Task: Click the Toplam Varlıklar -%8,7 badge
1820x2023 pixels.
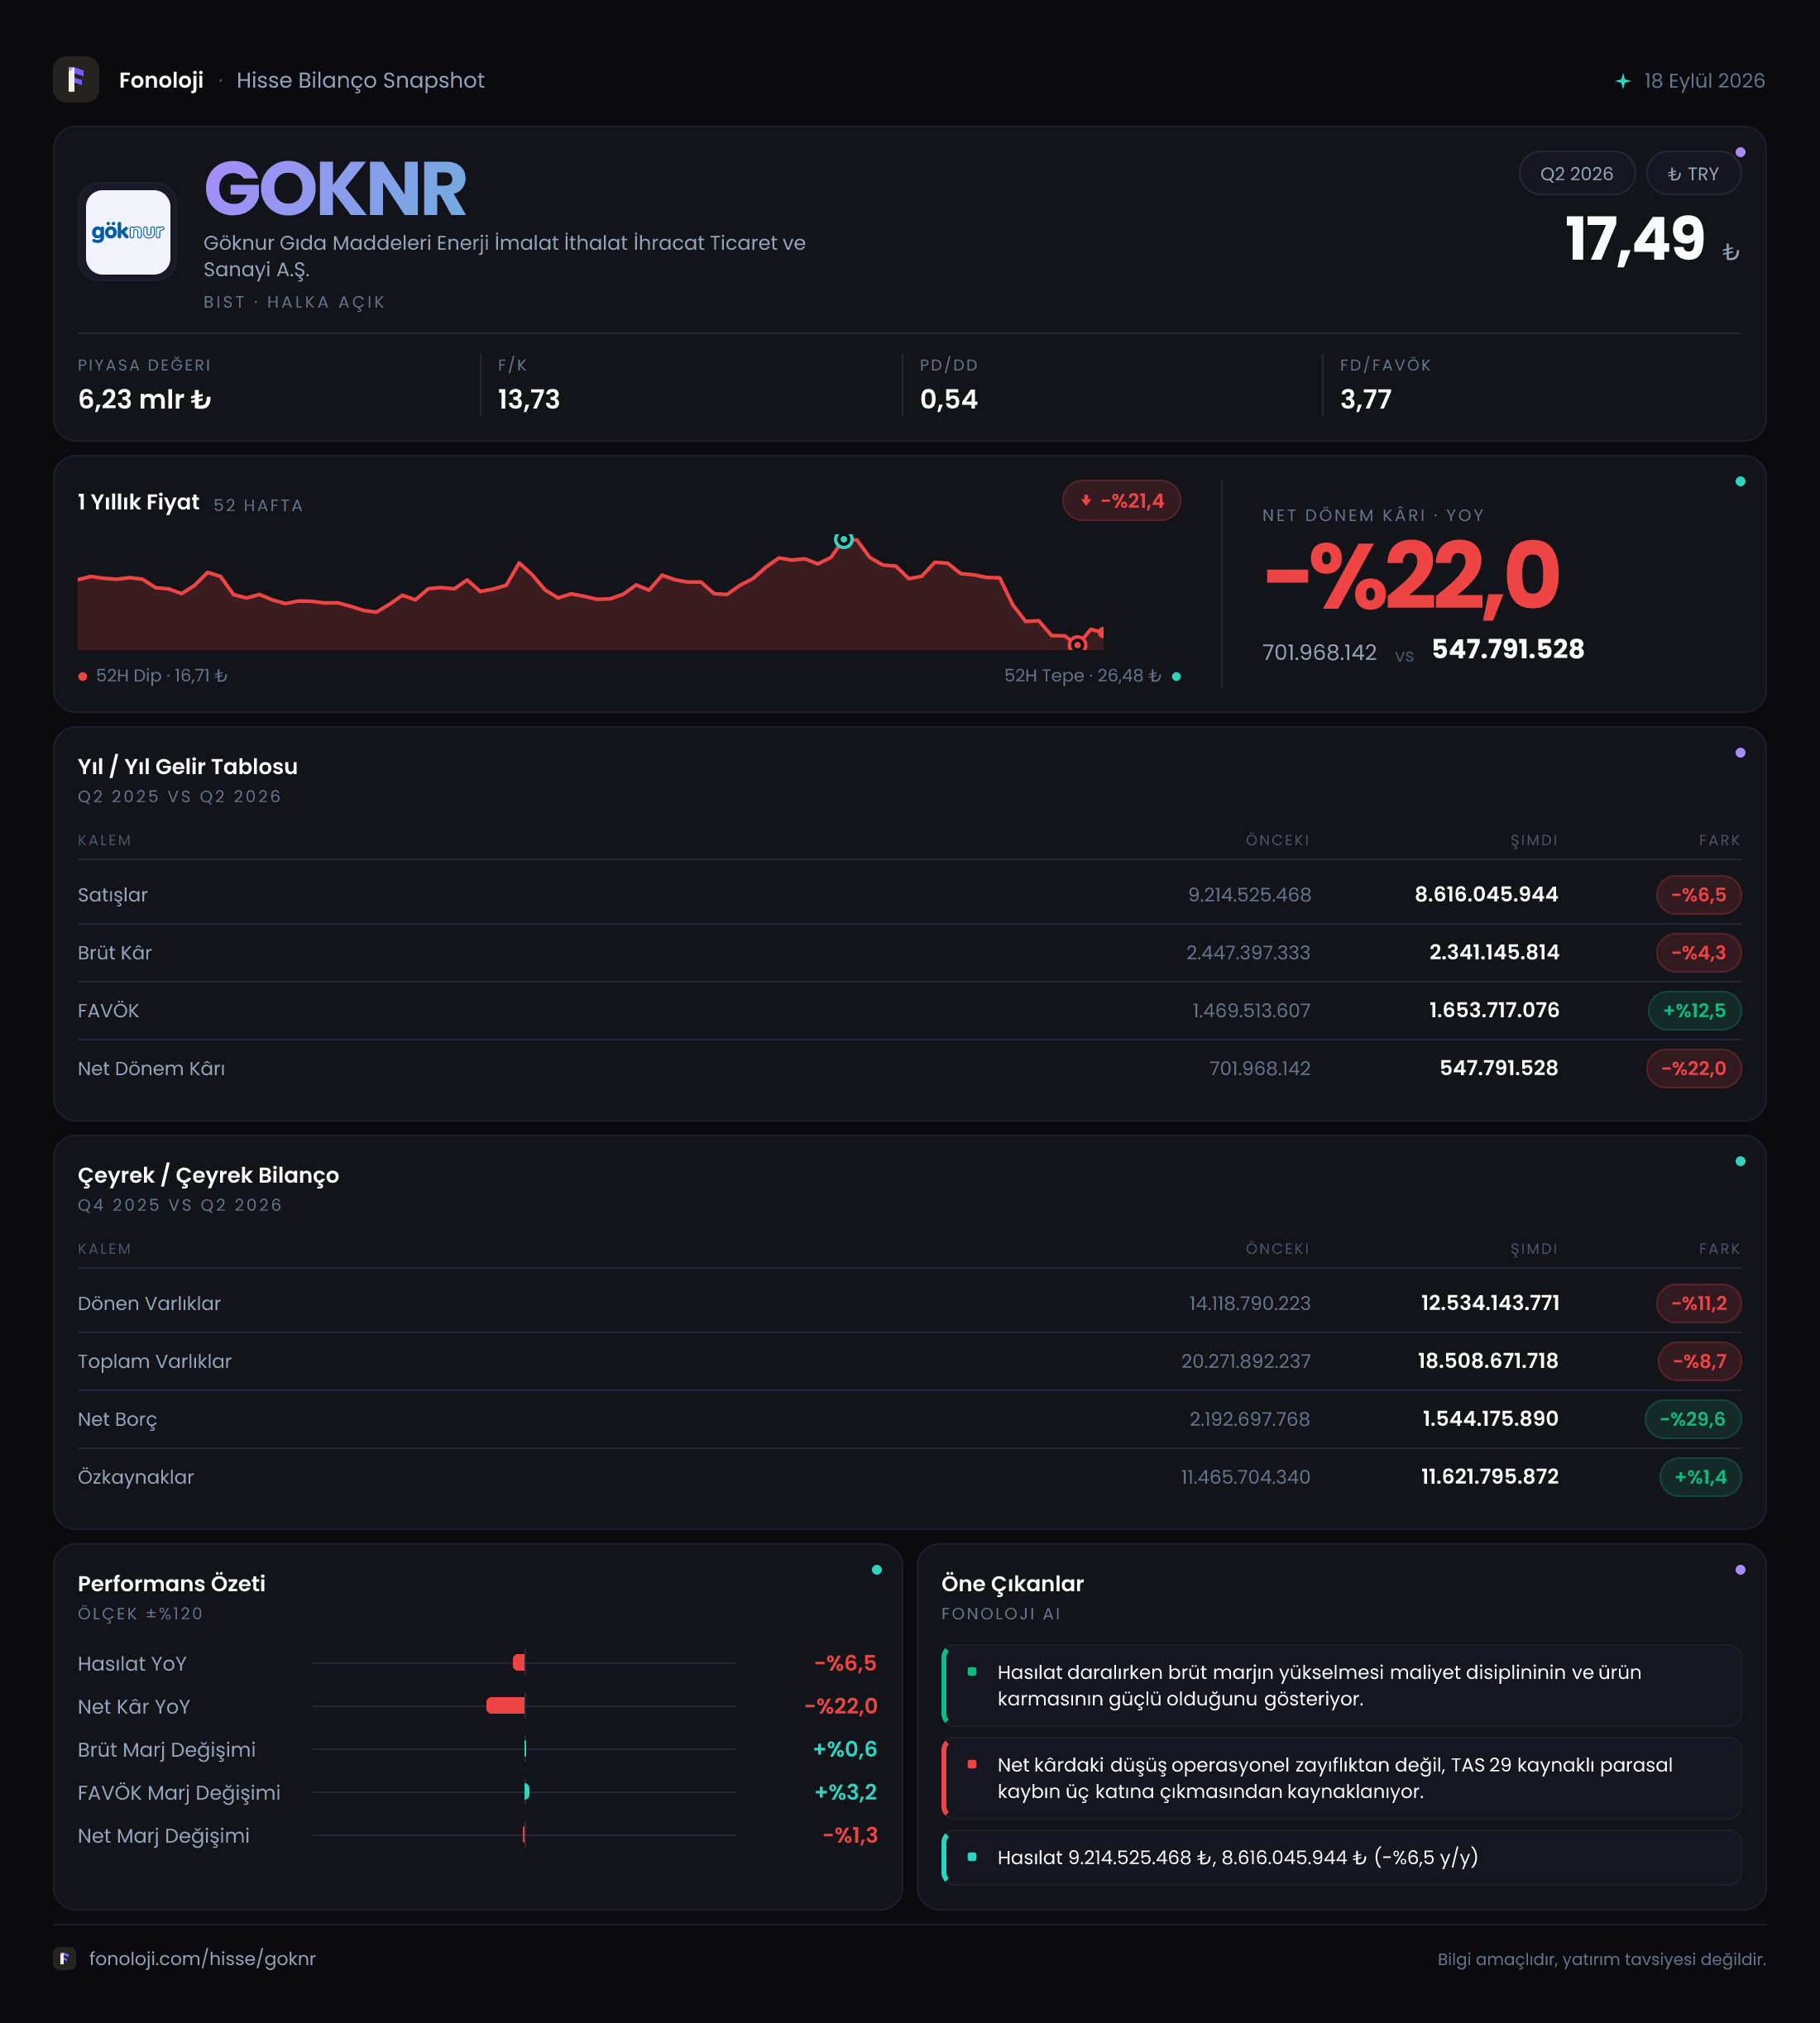Action: click(x=1699, y=1361)
